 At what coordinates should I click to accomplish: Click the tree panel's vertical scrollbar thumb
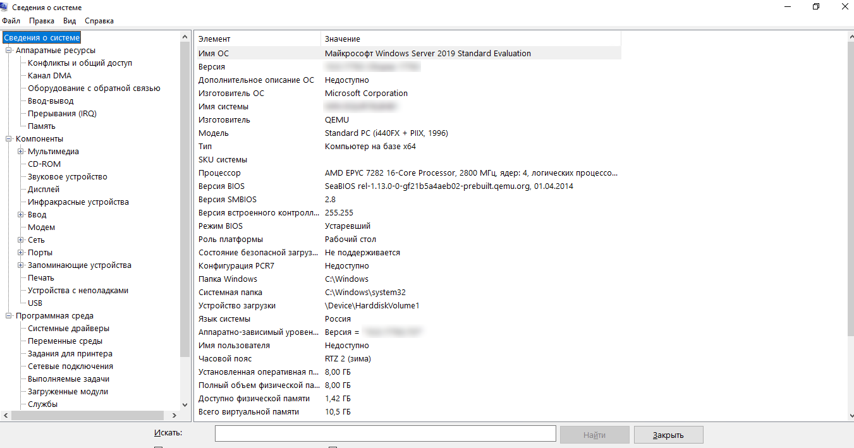[x=185, y=200]
